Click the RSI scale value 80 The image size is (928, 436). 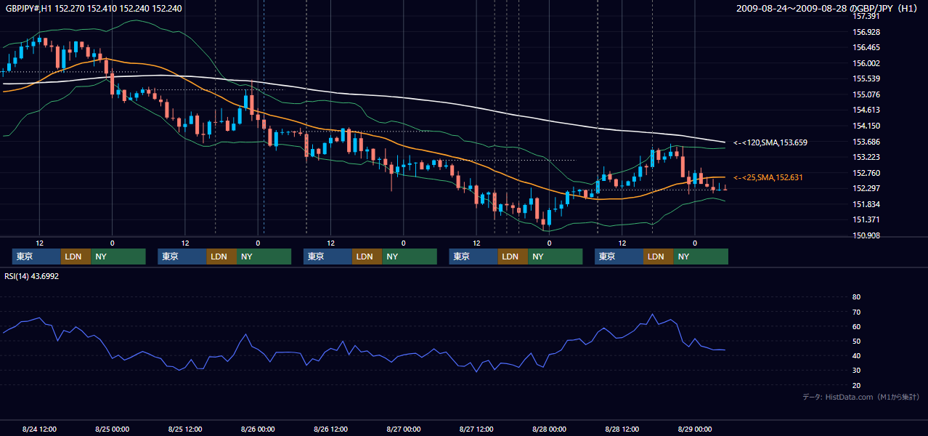point(856,297)
